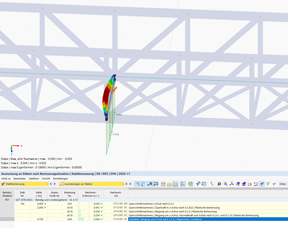The width and height of the screenshot is (288, 228).
Task: Click the Stelle x [m] column header
Action: tap(39, 194)
